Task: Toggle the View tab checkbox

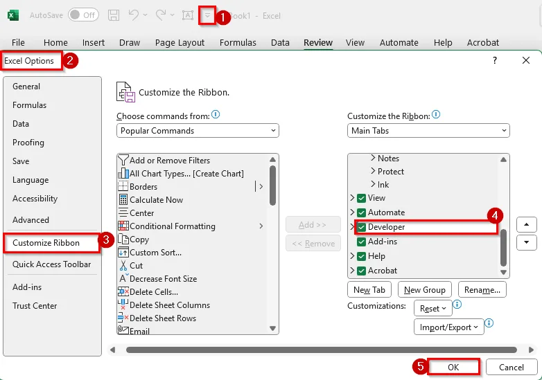Action: click(361, 198)
